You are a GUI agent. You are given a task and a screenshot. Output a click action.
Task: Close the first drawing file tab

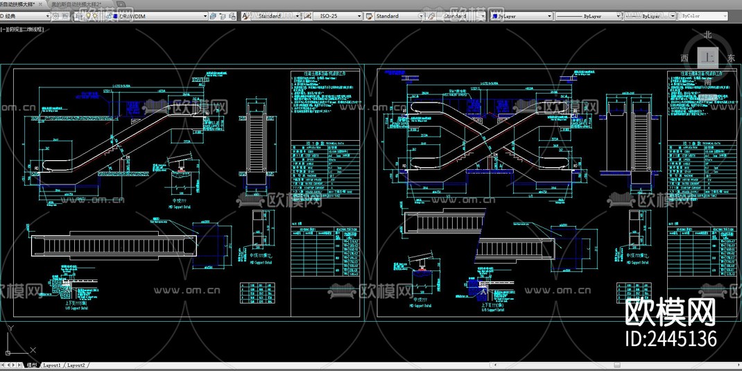click(x=40, y=4)
